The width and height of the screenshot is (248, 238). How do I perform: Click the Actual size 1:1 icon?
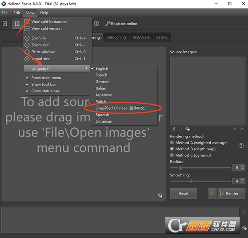click(x=27, y=59)
